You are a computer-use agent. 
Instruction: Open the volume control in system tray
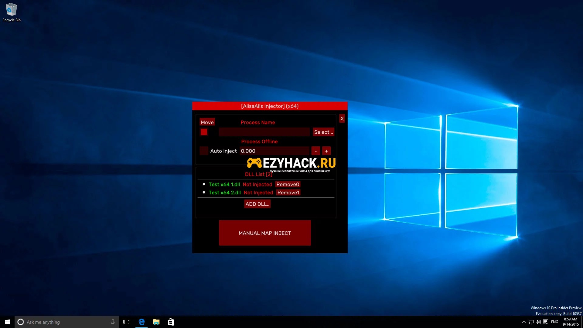click(538, 322)
